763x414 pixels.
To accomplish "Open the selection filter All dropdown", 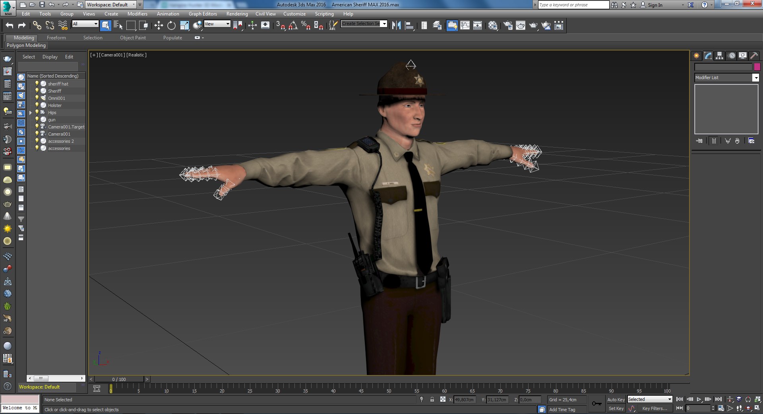I will pyautogui.click(x=85, y=24).
